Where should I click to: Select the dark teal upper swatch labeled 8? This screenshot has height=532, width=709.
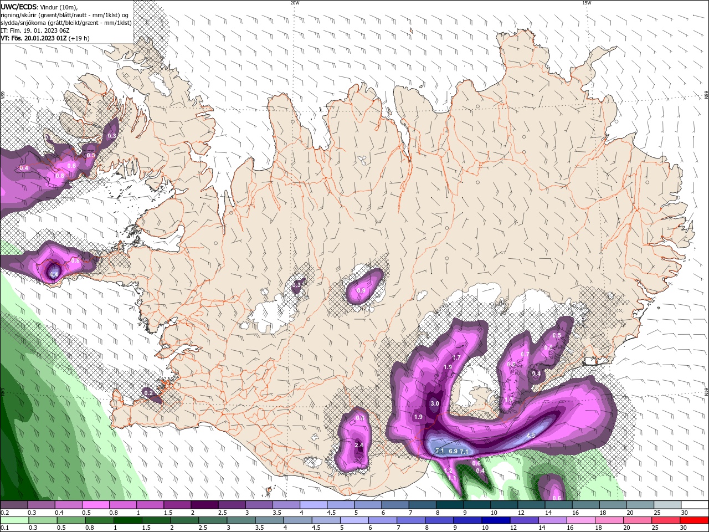pyautogui.click(x=450, y=505)
